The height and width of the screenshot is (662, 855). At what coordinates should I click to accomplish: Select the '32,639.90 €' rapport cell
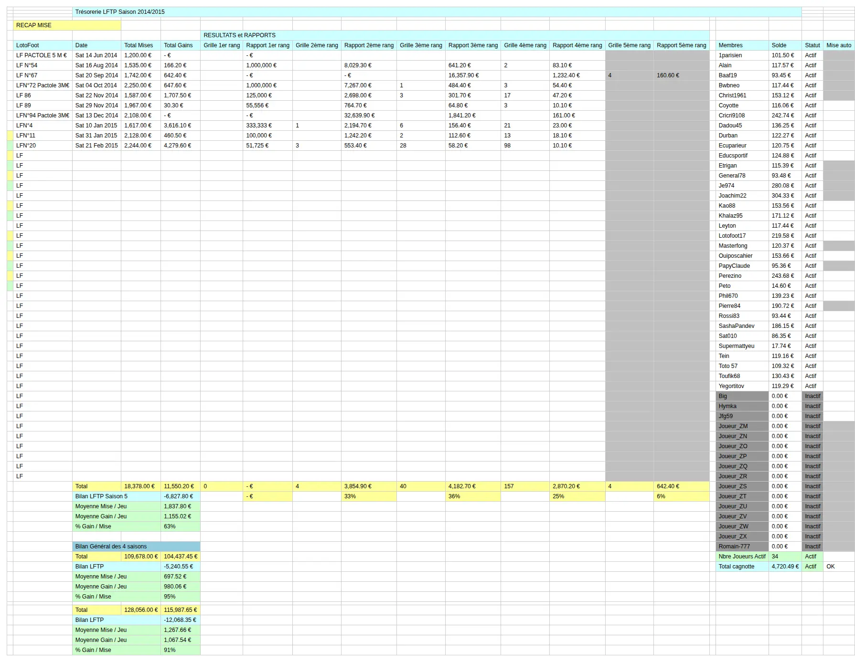tap(369, 116)
